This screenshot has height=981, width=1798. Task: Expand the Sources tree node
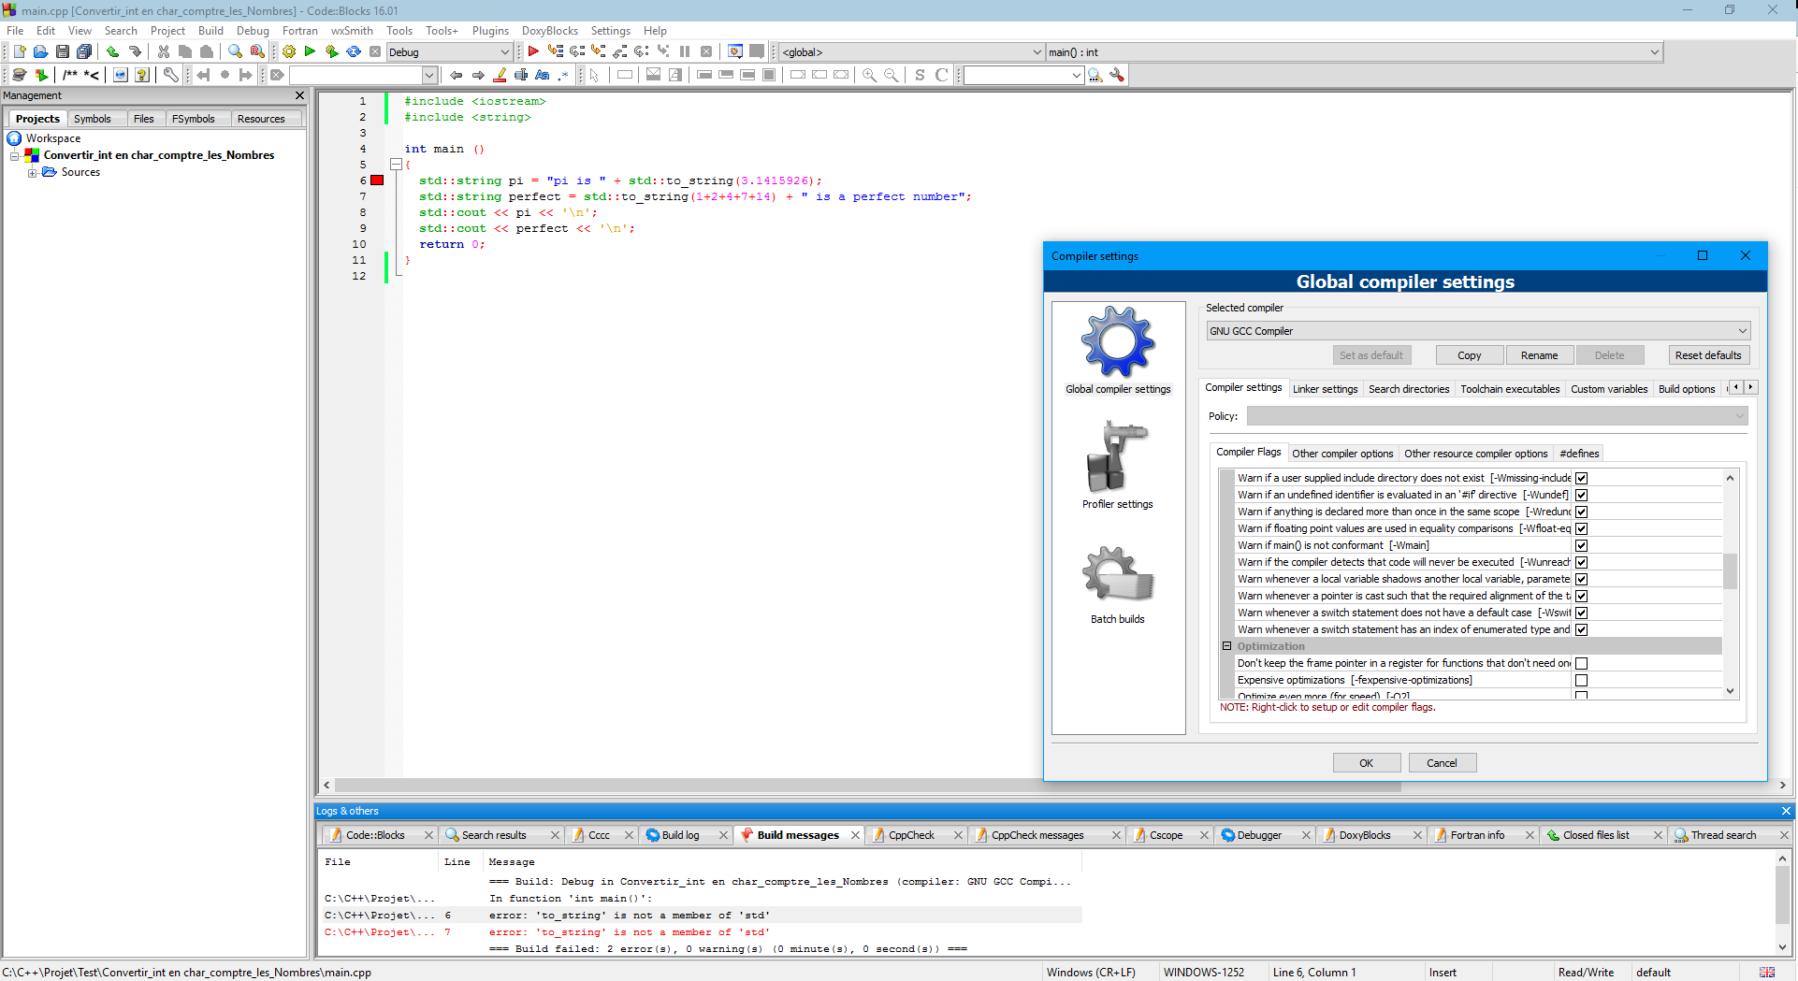[33, 173]
